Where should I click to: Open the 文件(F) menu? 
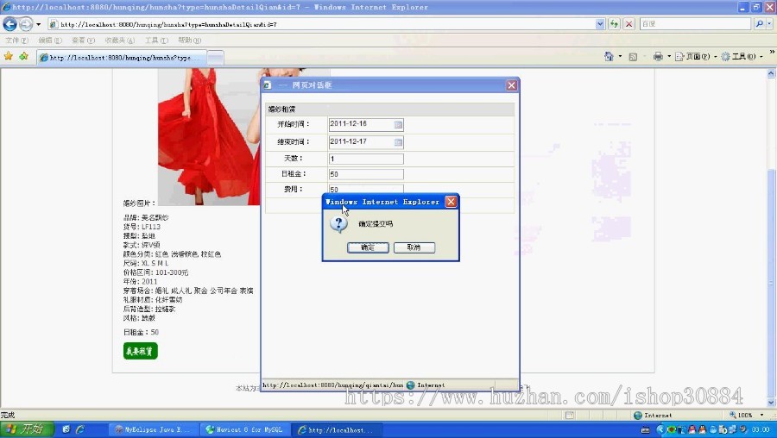tap(16, 40)
